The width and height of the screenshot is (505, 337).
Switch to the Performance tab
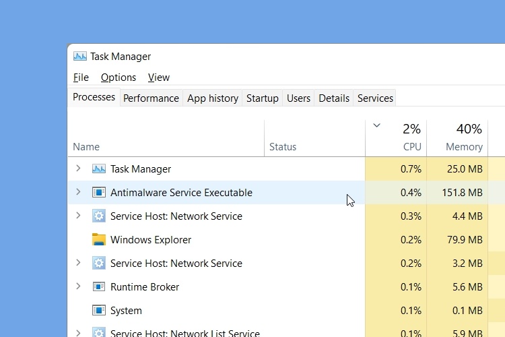(x=151, y=98)
